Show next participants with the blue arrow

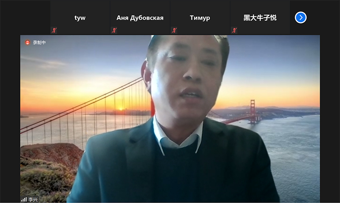tap(301, 17)
